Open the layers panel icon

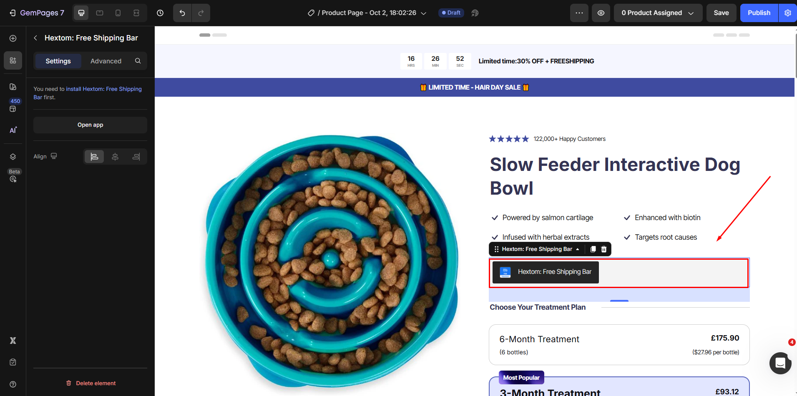point(13,157)
